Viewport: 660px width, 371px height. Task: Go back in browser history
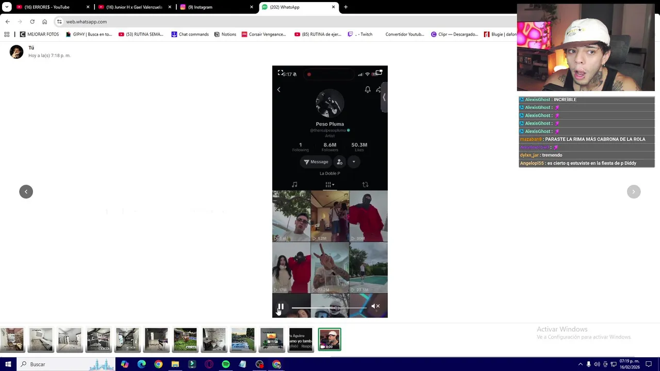[x=7, y=22]
